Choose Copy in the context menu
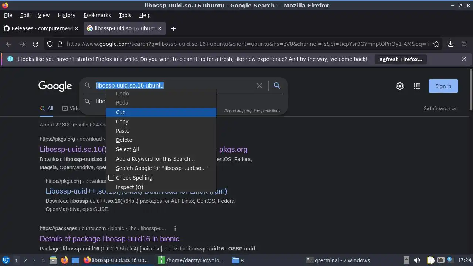 [161, 122]
